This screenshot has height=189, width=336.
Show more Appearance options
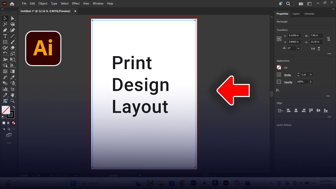click(328, 96)
